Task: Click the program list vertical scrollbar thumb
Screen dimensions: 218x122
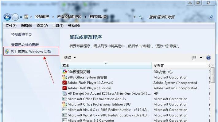Action: 213,75
